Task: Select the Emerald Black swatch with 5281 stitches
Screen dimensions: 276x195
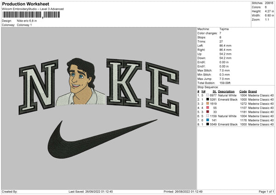Action: 207,99
